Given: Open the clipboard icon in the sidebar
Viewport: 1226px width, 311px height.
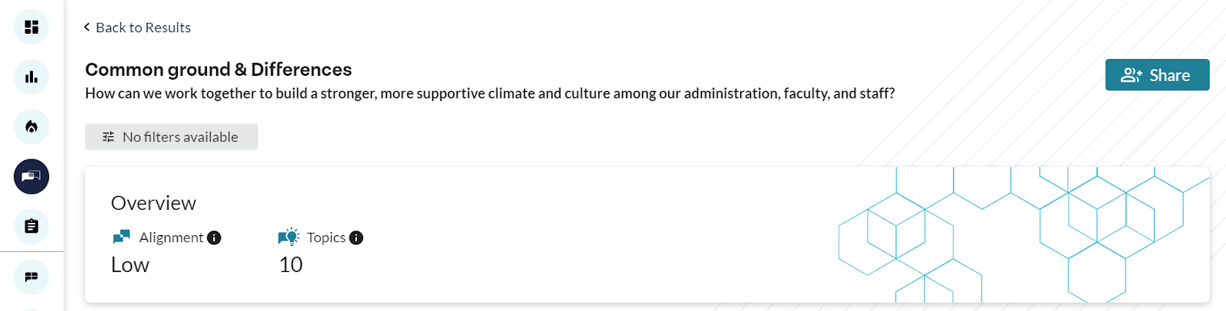Looking at the screenshot, I should (31, 226).
